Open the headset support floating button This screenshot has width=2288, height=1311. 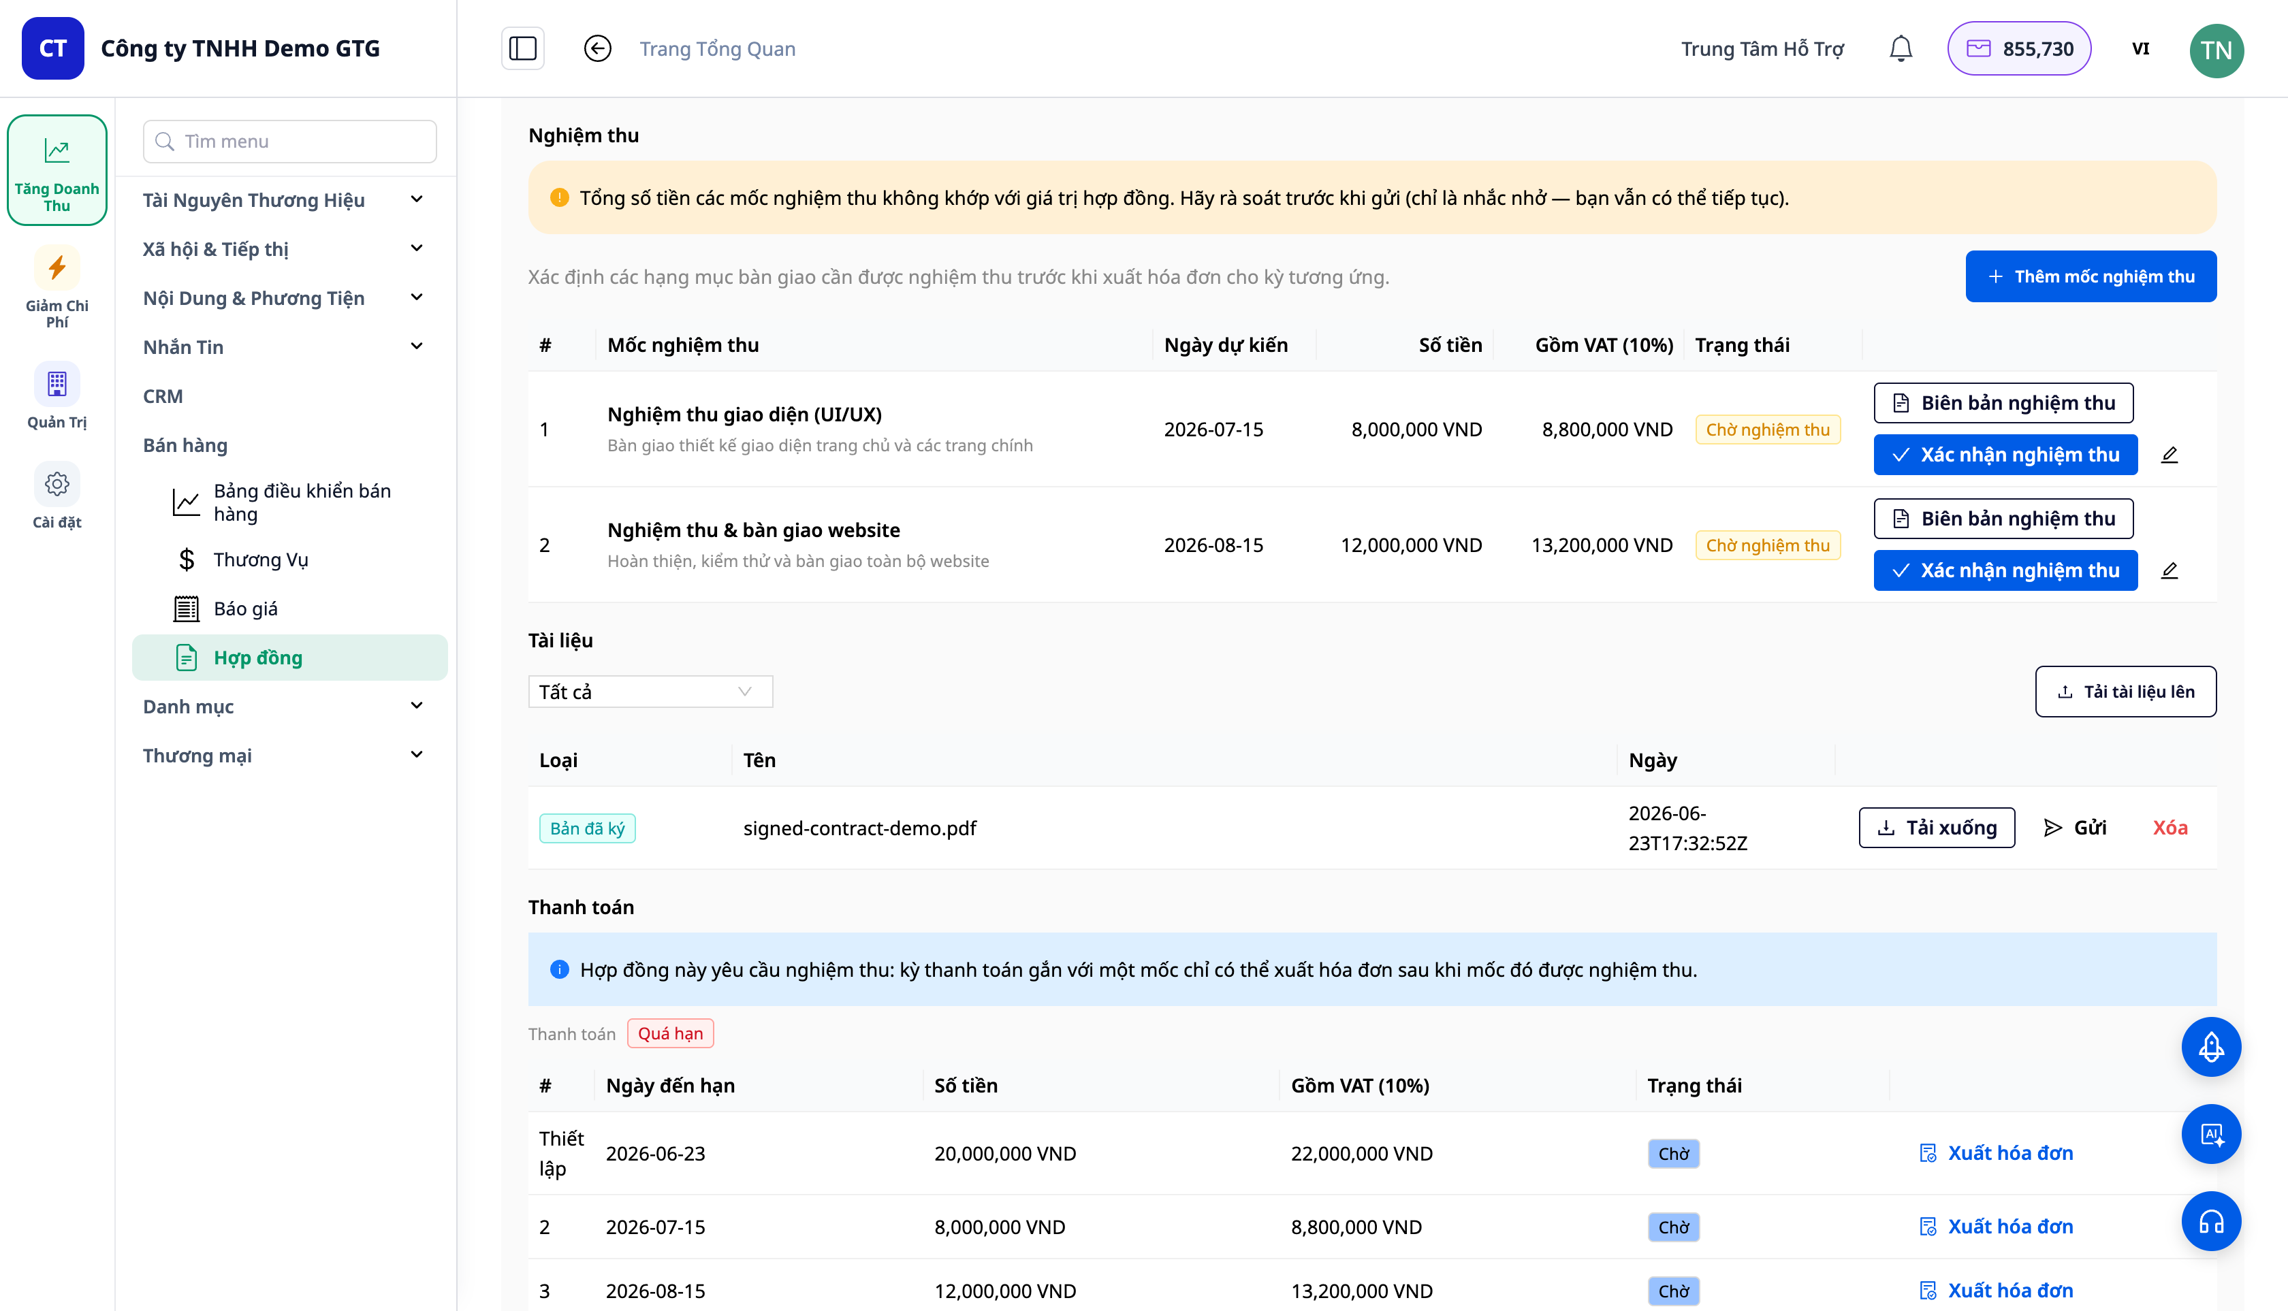point(2212,1222)
